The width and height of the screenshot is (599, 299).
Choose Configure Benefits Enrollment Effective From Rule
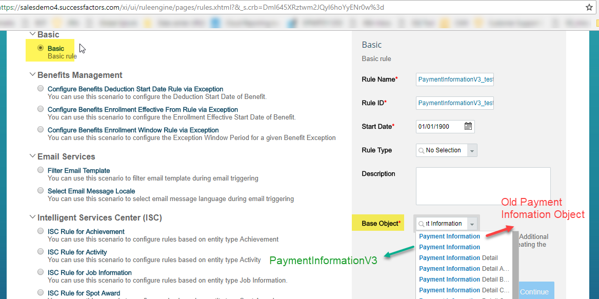41,109
